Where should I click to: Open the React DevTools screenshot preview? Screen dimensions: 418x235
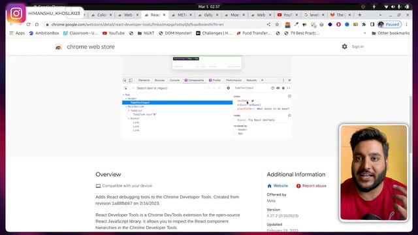pos(206,97)
